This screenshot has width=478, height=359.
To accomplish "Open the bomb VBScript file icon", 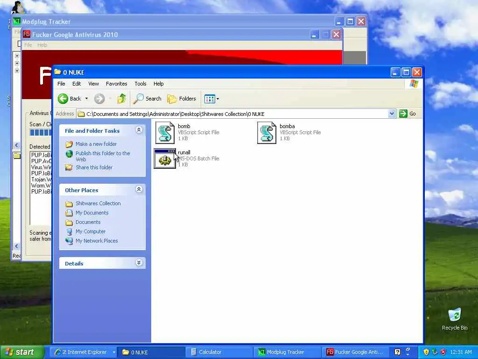I will coord(165,132).
